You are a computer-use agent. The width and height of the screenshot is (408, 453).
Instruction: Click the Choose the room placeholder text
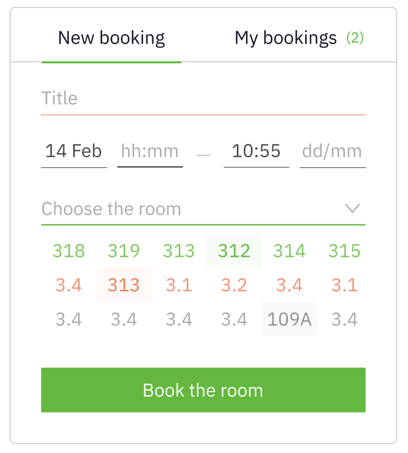pyautogui.click(x=111, y=209)
